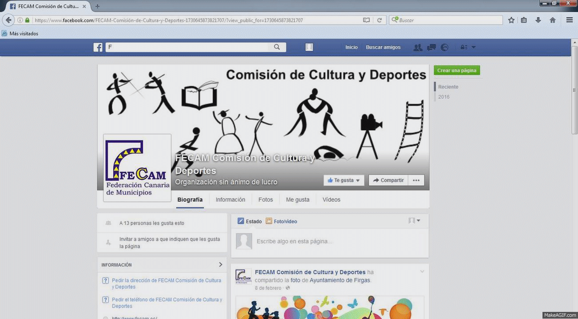Go back with the browser back arrow
The height and width of the screenshot is (319, 578).
(8, 20)
